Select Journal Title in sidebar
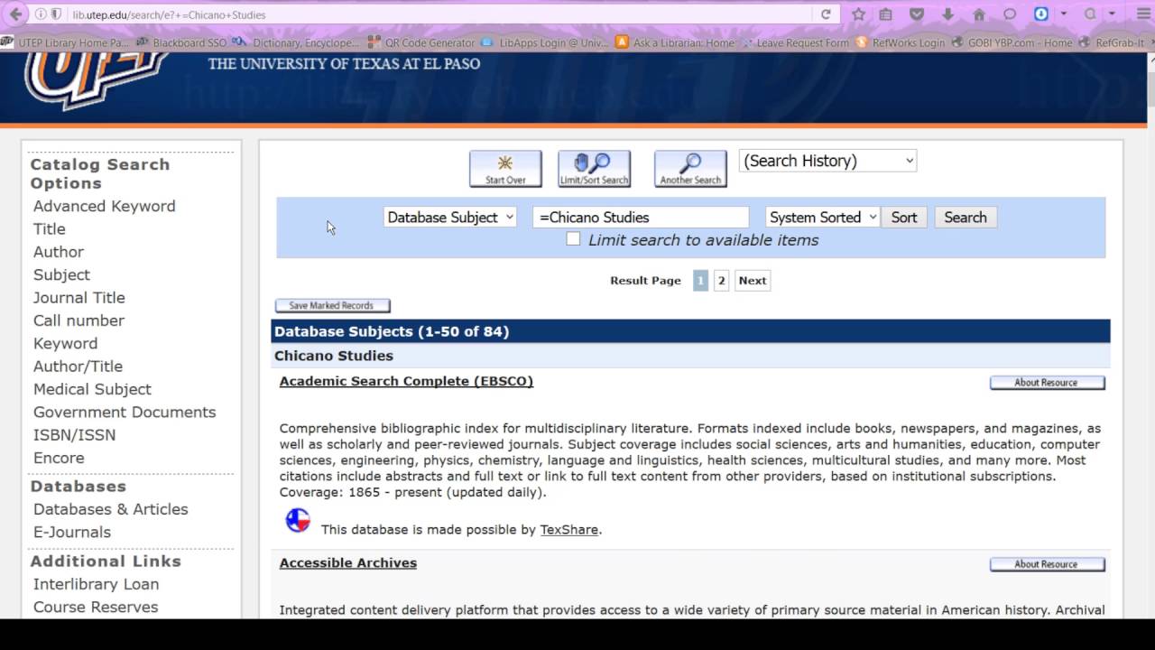Viewport: 1155px width, 650px height. point(79,298)
